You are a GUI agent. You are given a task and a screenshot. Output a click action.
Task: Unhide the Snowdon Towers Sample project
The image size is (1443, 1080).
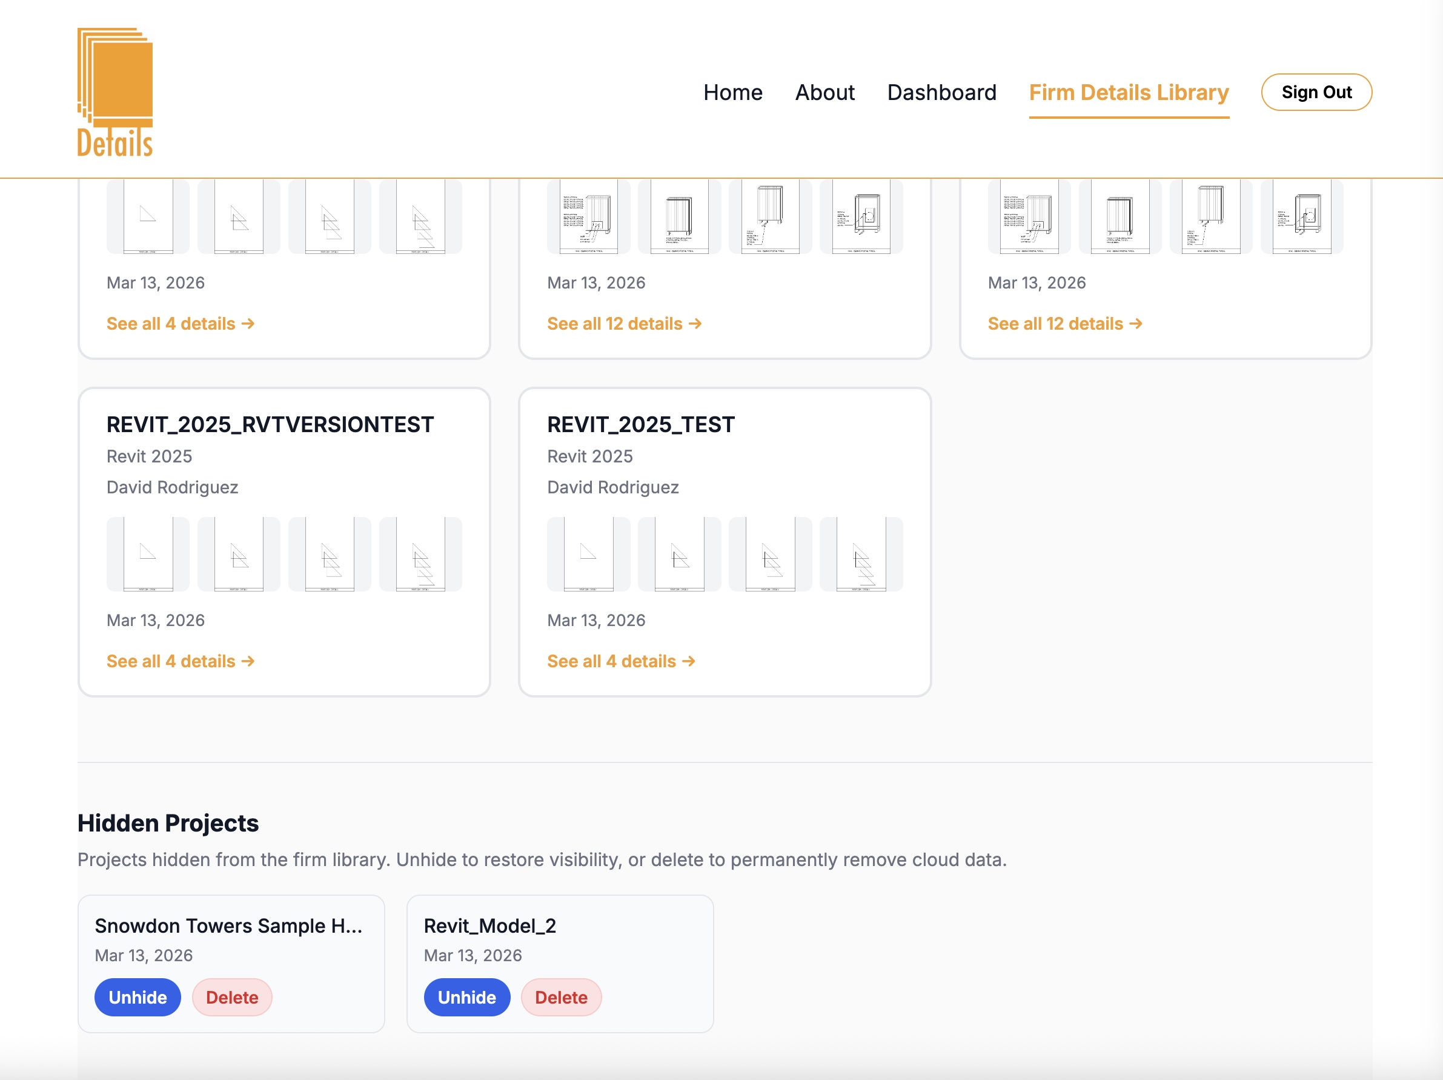point(137,996)
